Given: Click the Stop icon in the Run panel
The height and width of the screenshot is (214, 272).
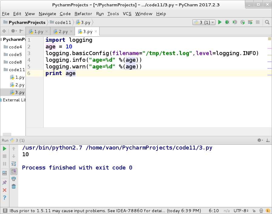Looking at the screenshot, I should (5, 156).
